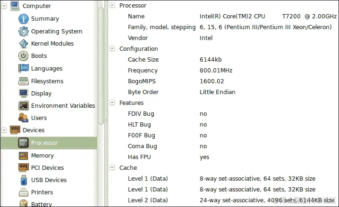Image resolution: width=339 pixels, height=207 pixels.
Task: Click the Summary info icon
Action: pos(23,19)
